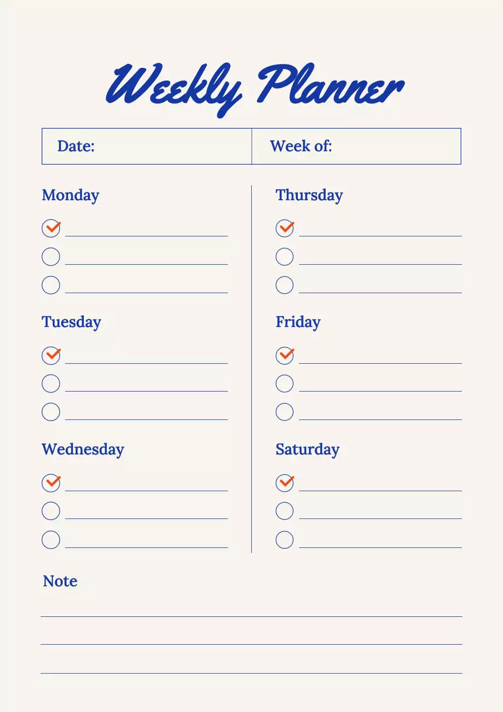
Task: Uncheck Thursday's first checked circle
Action: tap(285, 228)
